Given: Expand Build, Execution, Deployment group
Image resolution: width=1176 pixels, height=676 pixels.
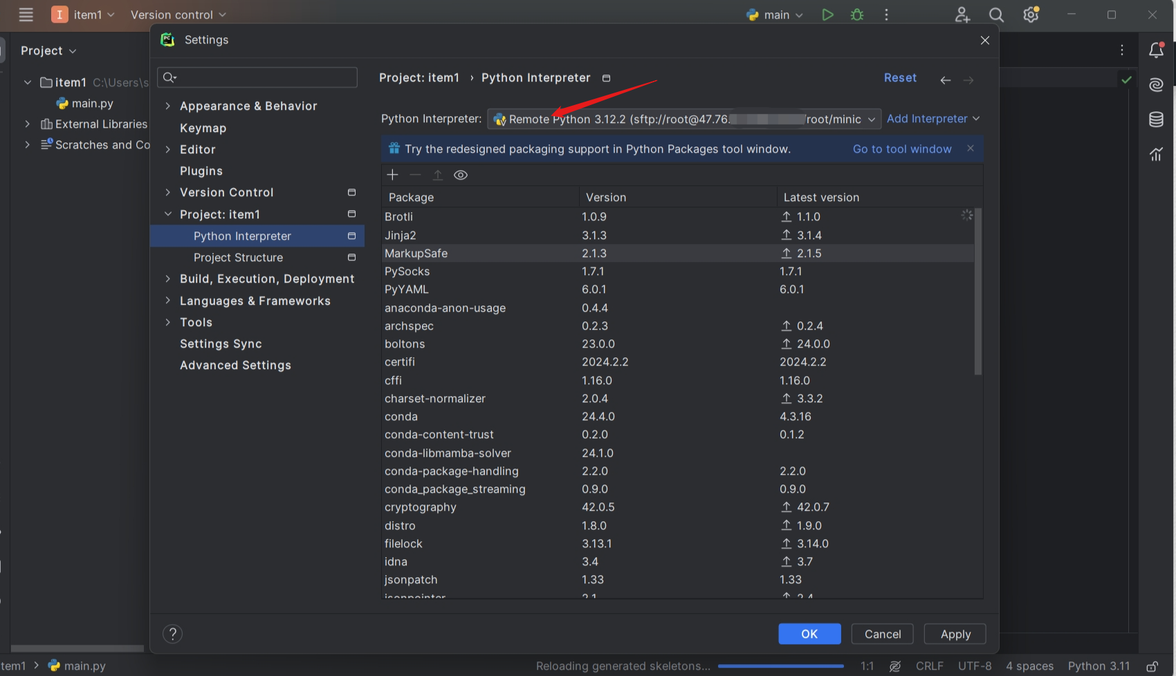Looking at the screenshot, I should pos(167,279).
